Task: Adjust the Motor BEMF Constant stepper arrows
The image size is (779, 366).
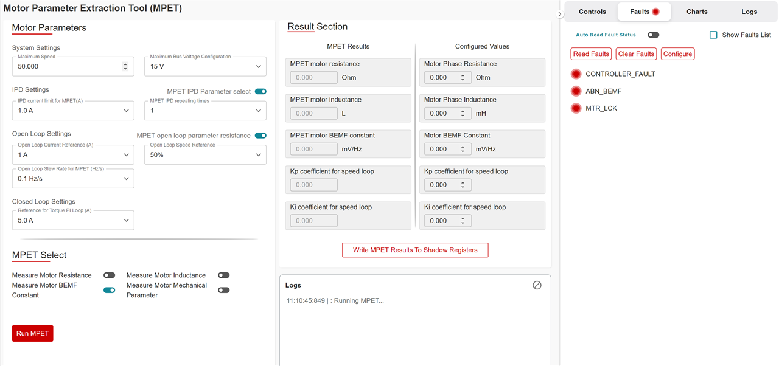Action: click(463, 149)
